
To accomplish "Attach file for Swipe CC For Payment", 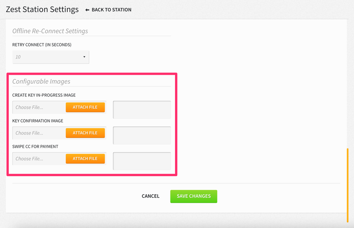I will pyautogui.click(x=85, y=159).
